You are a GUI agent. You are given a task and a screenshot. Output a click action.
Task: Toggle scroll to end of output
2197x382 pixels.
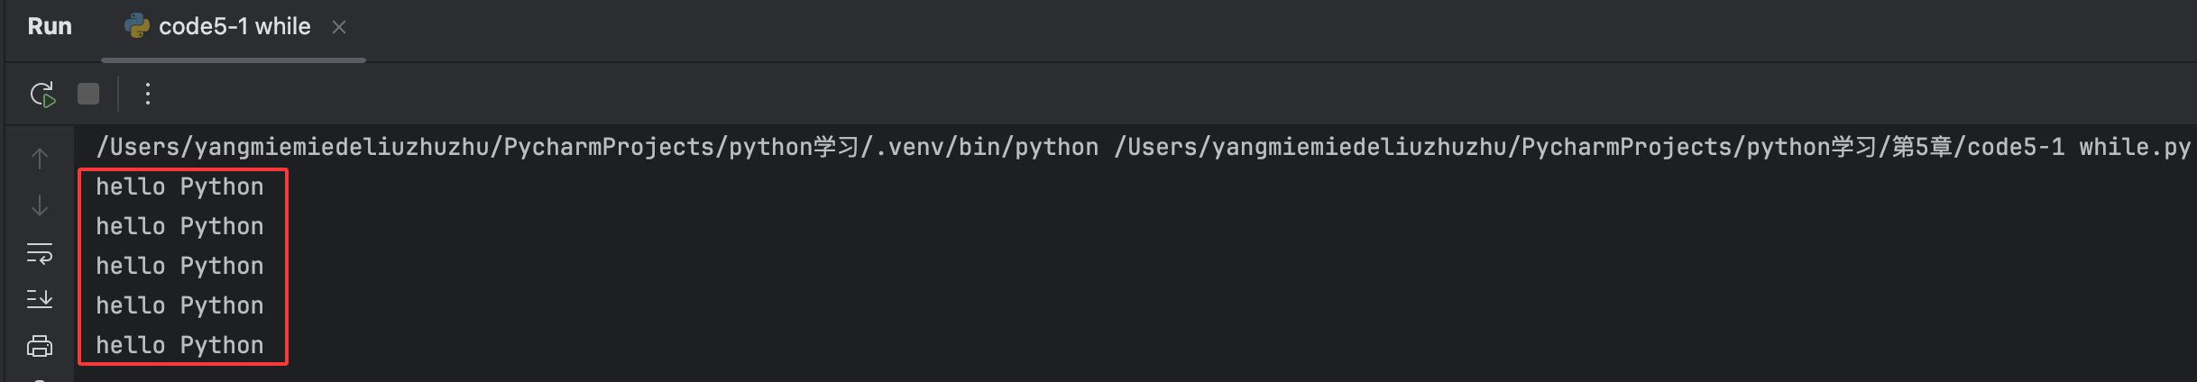click(x=40, y=299)
